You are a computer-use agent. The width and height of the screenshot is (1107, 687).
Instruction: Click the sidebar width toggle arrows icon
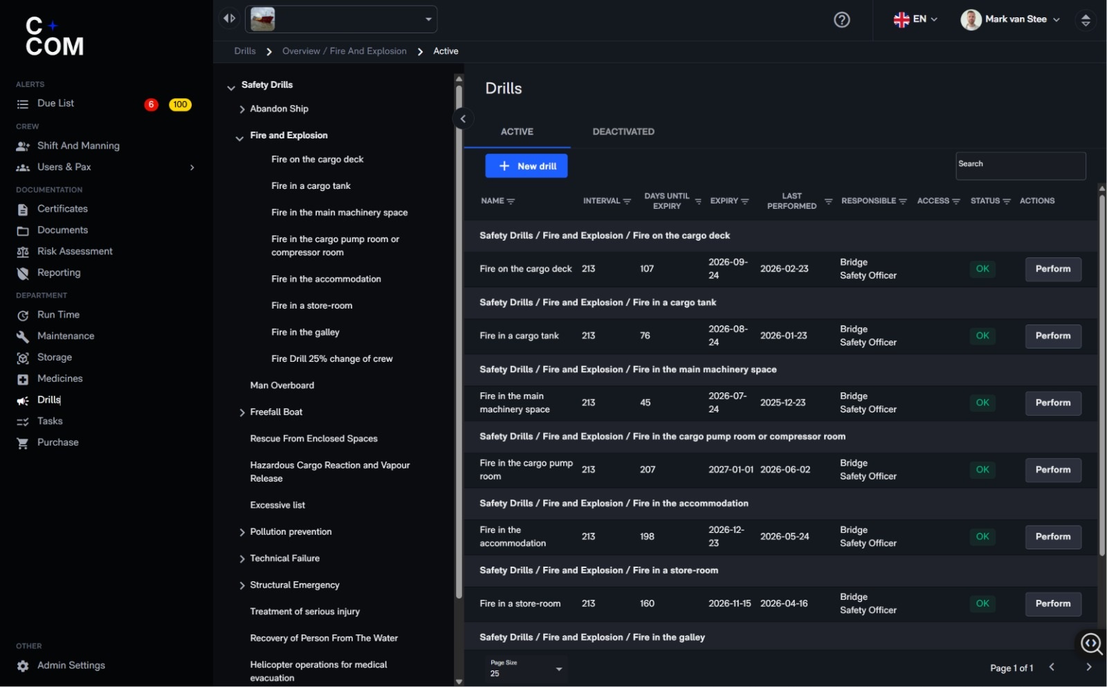tap(229, 19)
